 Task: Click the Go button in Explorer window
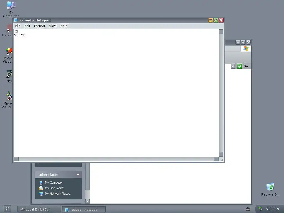tap(242, 66)
